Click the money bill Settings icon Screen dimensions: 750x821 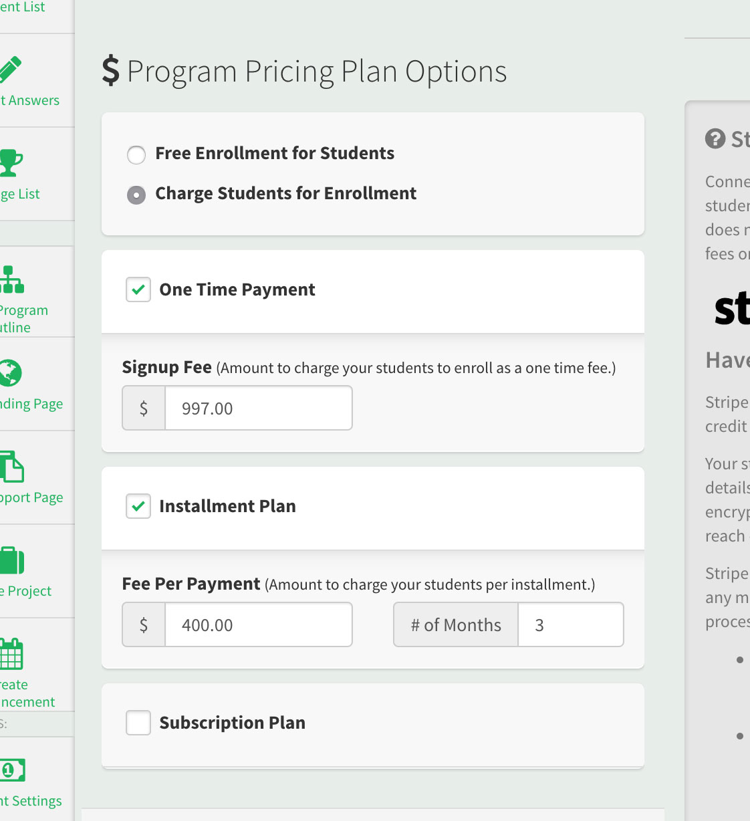coord(13,770)
